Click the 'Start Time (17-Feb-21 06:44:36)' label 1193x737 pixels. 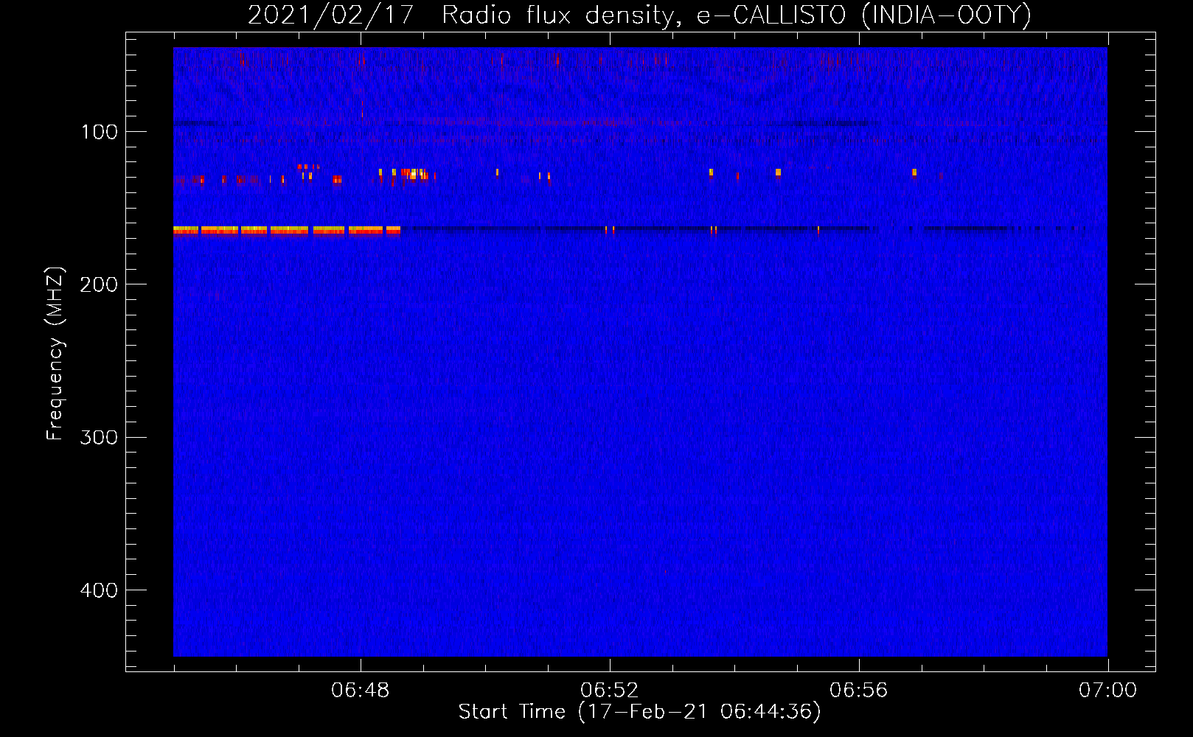click(x=639, y=712)
